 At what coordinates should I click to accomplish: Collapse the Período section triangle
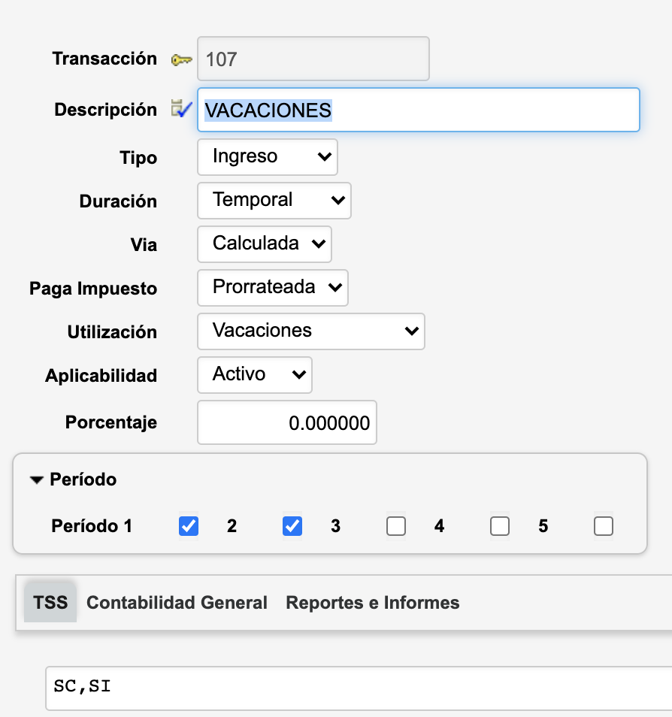(37, 480)
